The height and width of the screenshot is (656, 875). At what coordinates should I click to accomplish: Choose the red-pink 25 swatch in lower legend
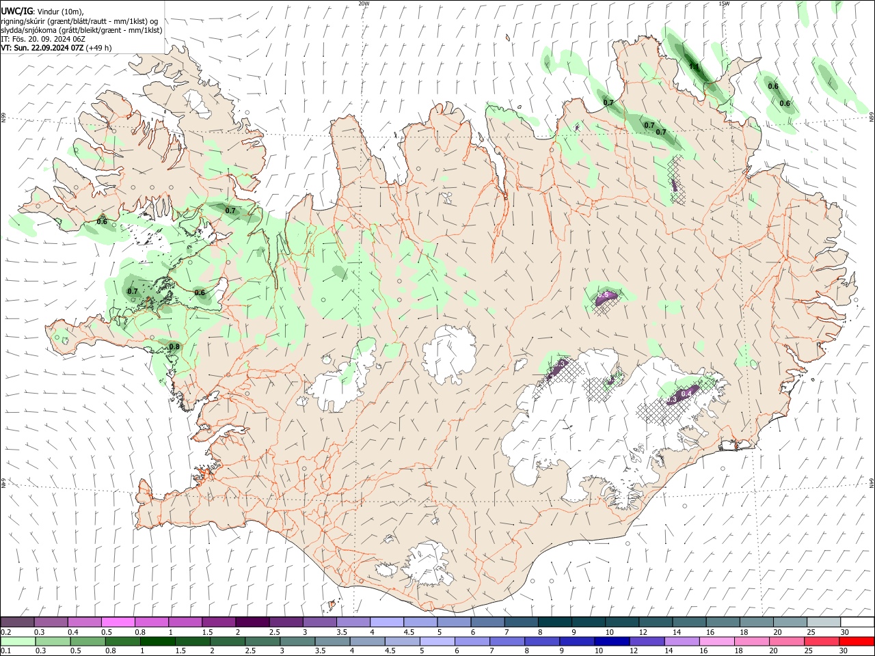822,642
